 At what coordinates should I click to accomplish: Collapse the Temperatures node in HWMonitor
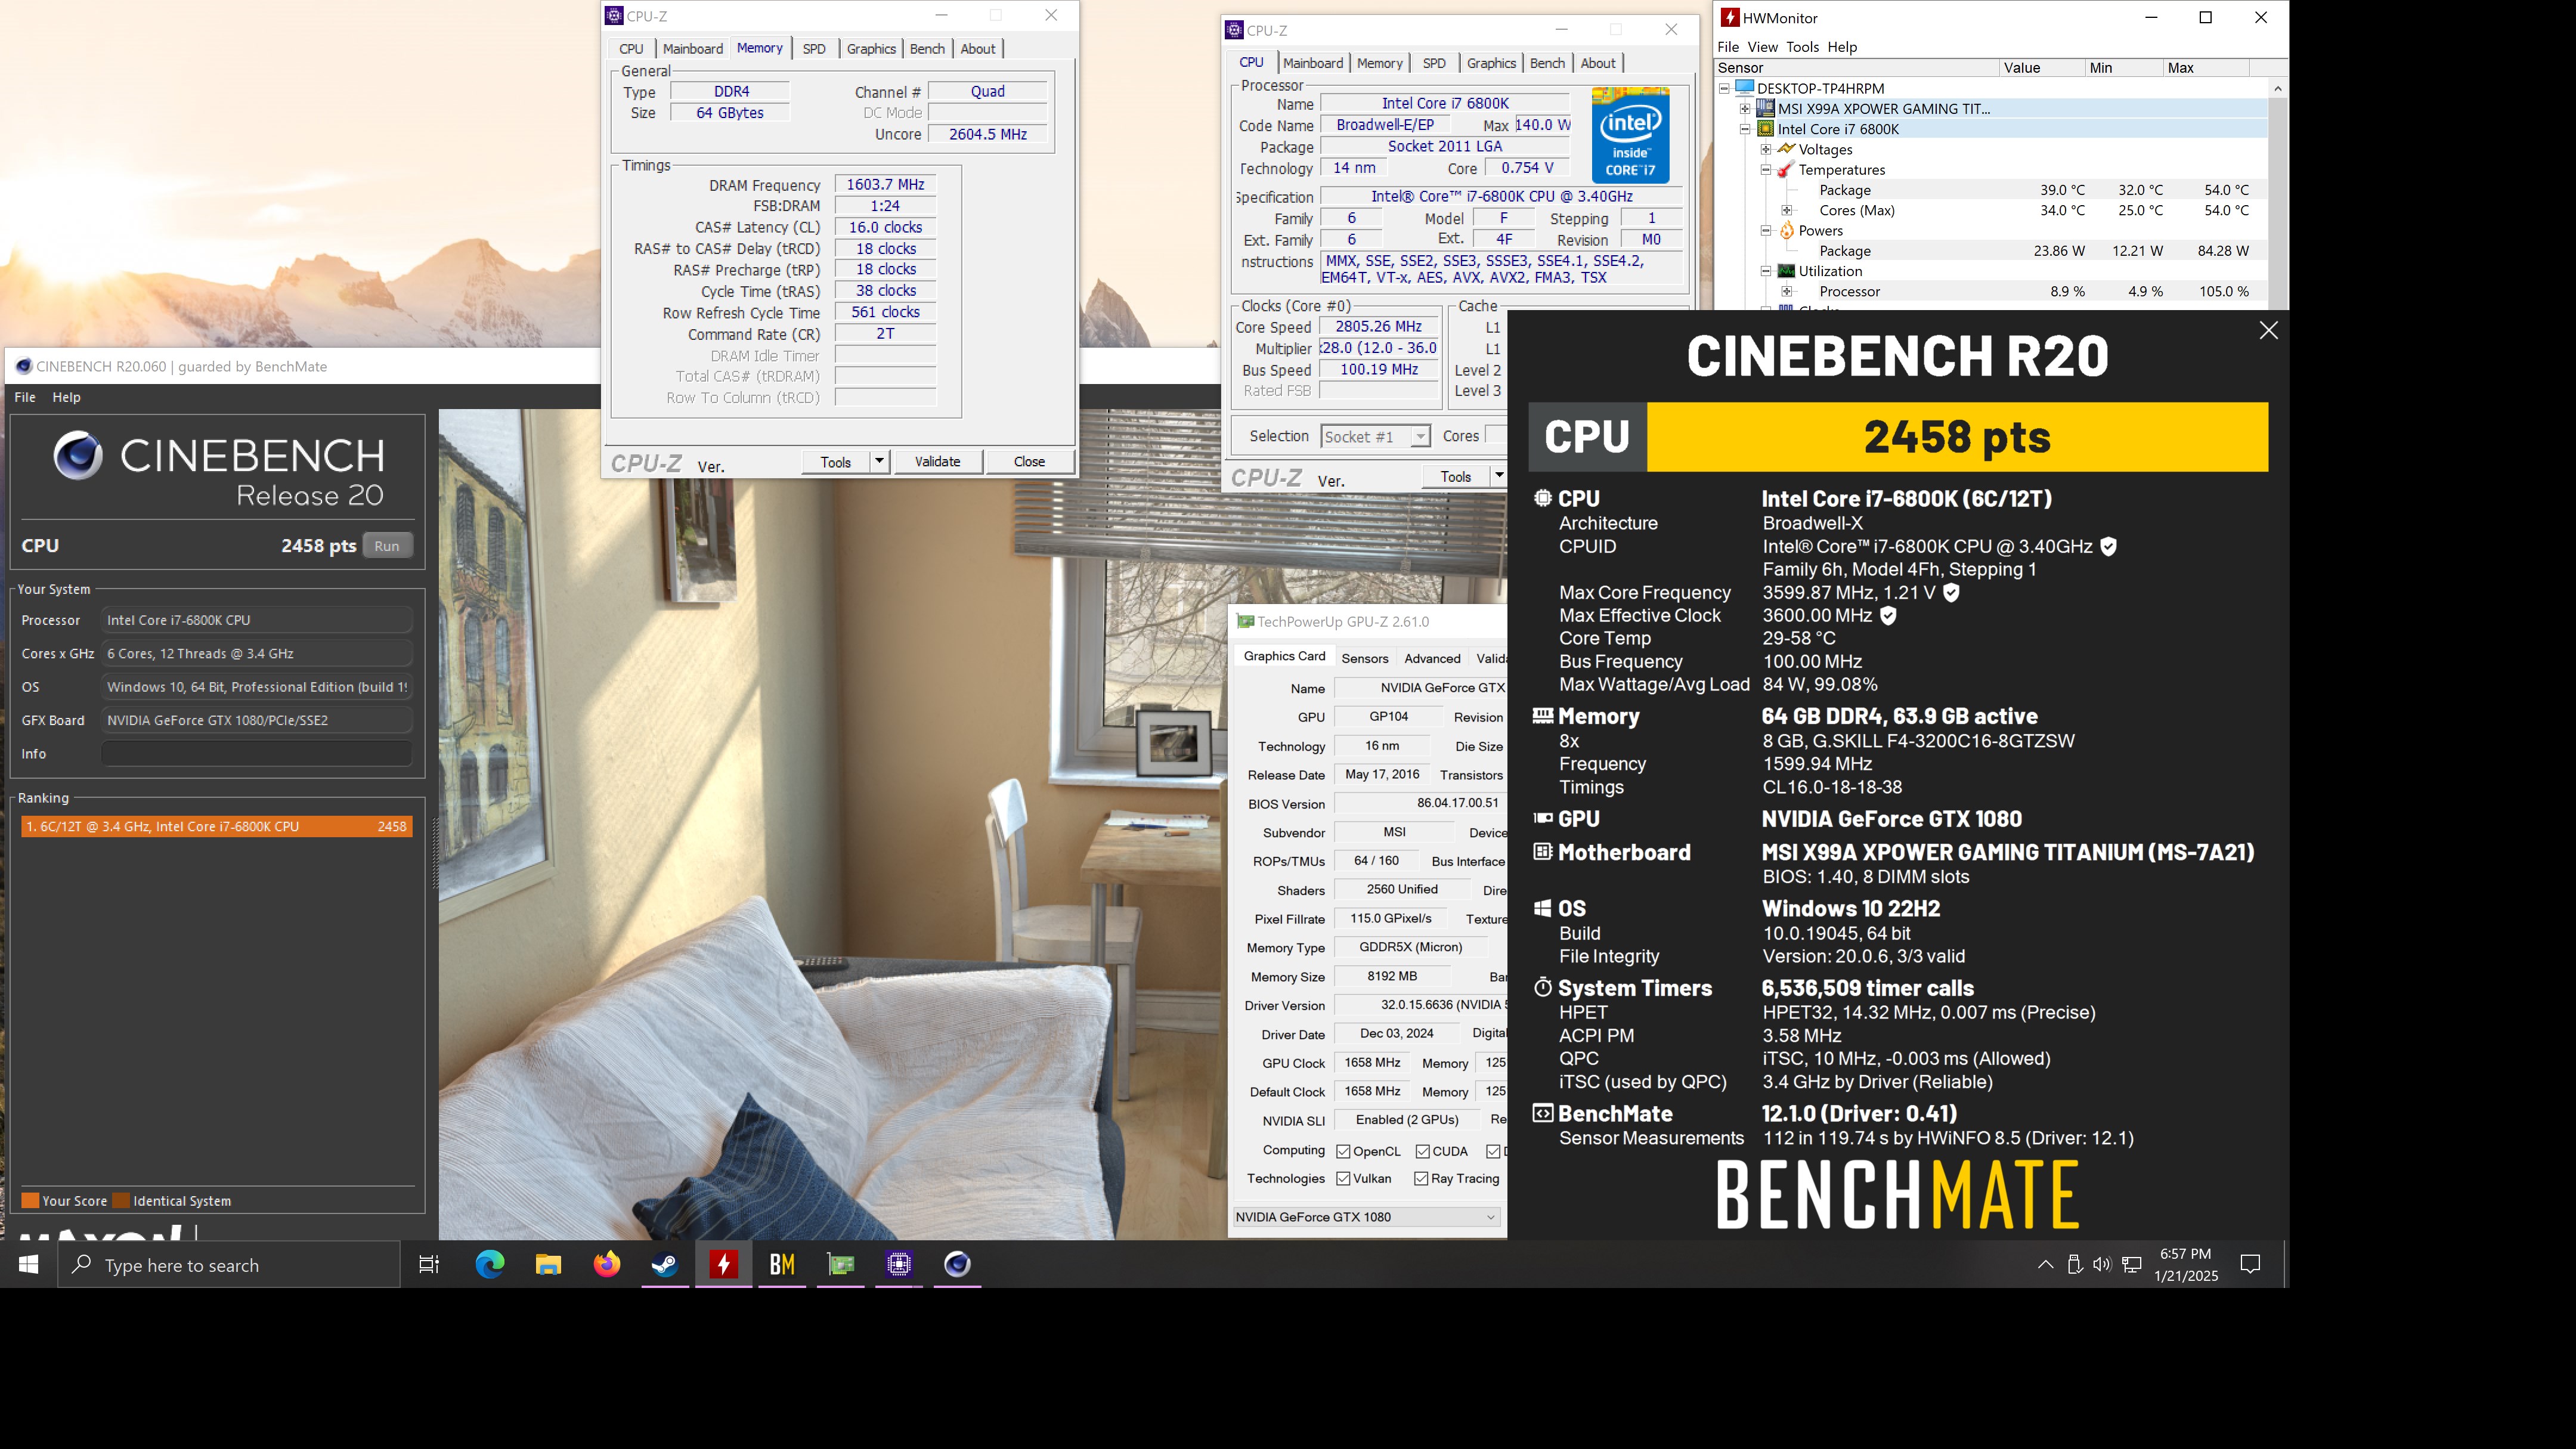click(x=1766, y=170)
